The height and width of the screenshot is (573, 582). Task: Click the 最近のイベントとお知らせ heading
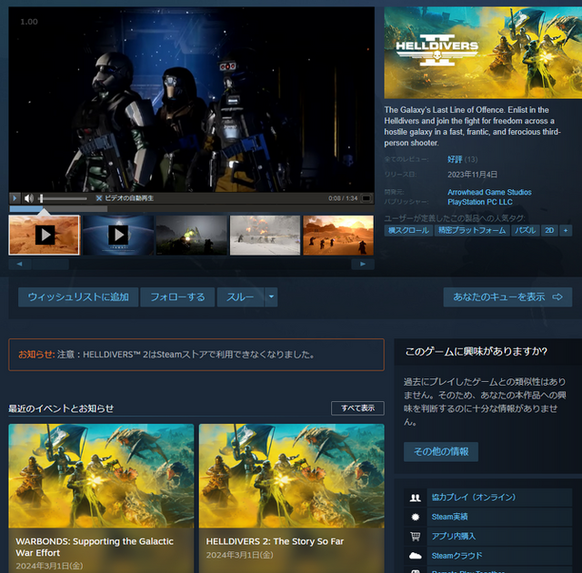click(x=61, y=408)
